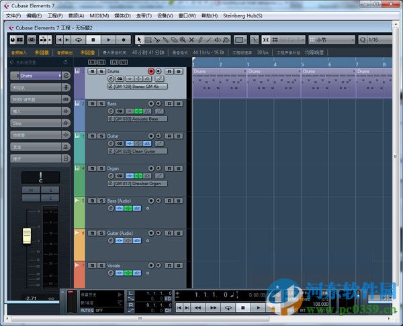Open Edit Channel Settings on Drums track
The image size is (403, 326).
coord(111,79)
